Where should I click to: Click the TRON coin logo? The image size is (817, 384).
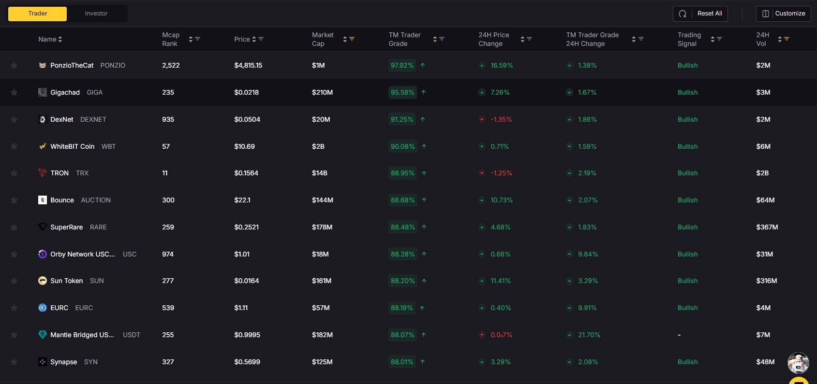(43, 173)
